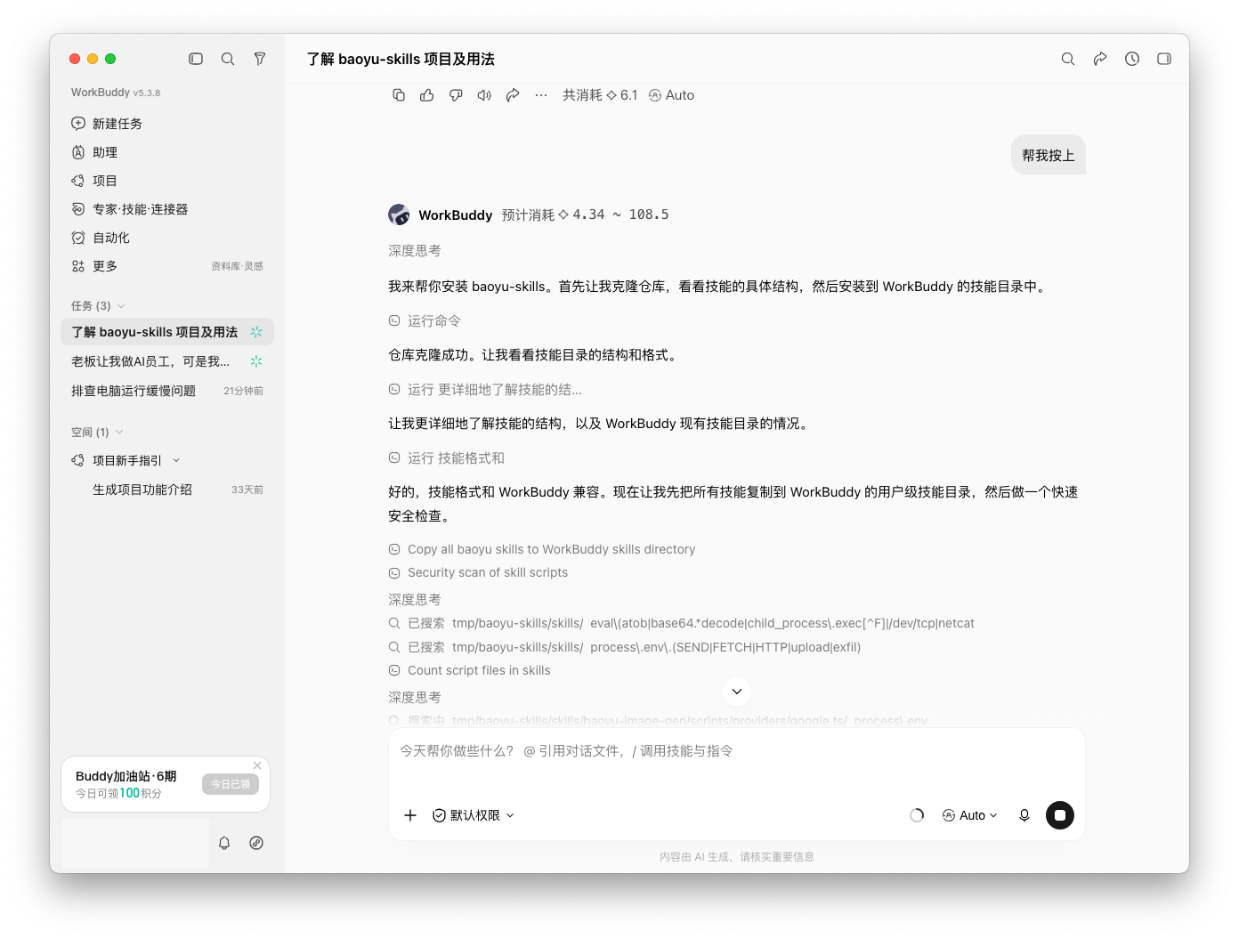Expand 运行 更详细地了解技能的结 step
Viewport: 1239px width, 939px height.
click(x=485, y=389)
